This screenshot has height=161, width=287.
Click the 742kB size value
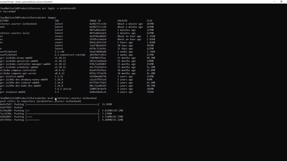click(x=150, y=92)
